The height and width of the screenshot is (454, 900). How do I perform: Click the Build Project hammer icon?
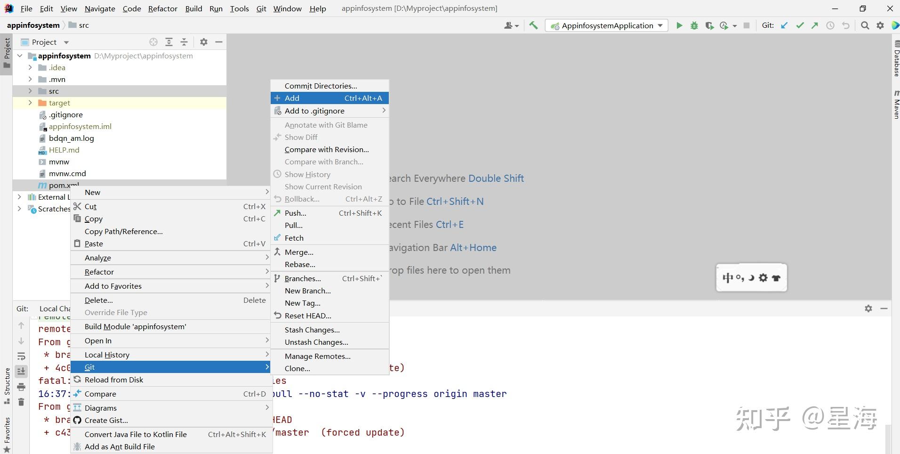(533, 25)
